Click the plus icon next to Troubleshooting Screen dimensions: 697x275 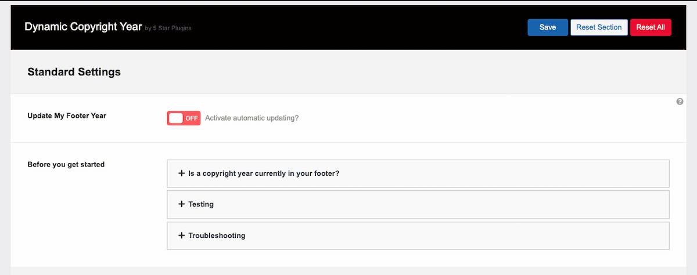pyautogui.click(x=182, y=236)
